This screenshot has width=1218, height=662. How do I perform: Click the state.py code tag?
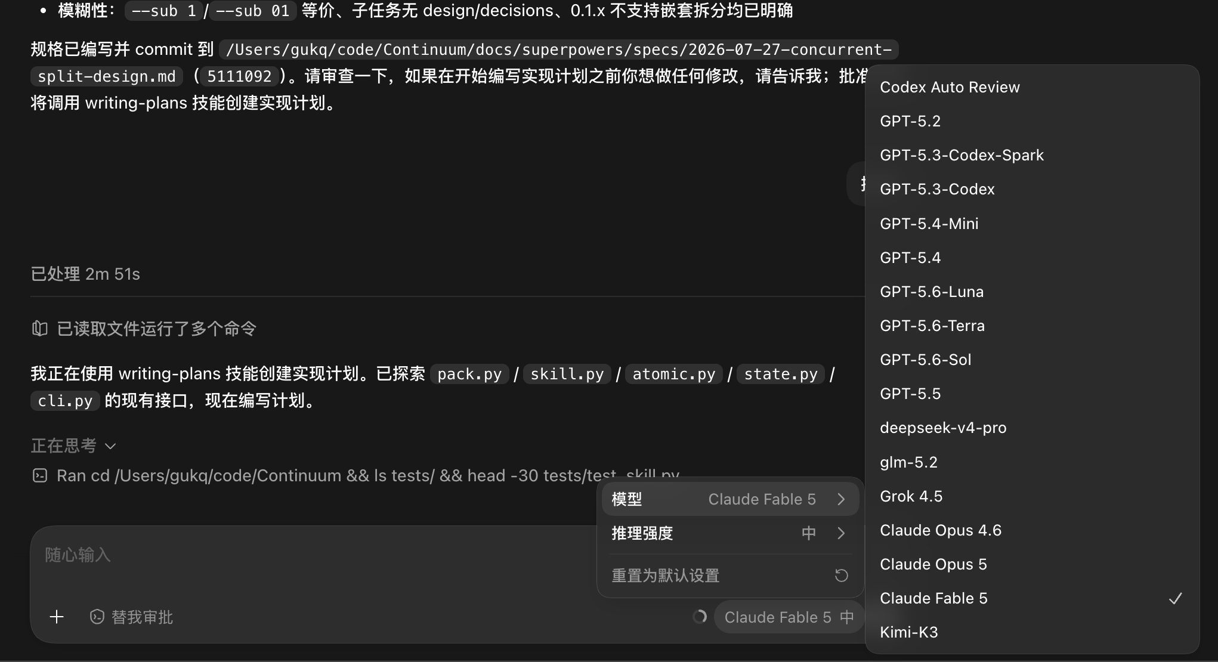[781, 374]
